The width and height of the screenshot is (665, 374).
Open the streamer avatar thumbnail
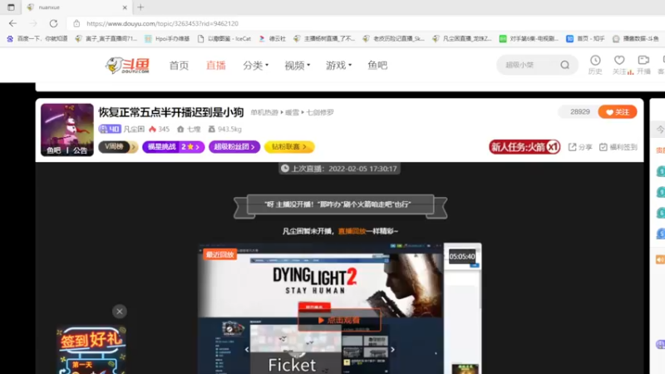coord(67,130)
